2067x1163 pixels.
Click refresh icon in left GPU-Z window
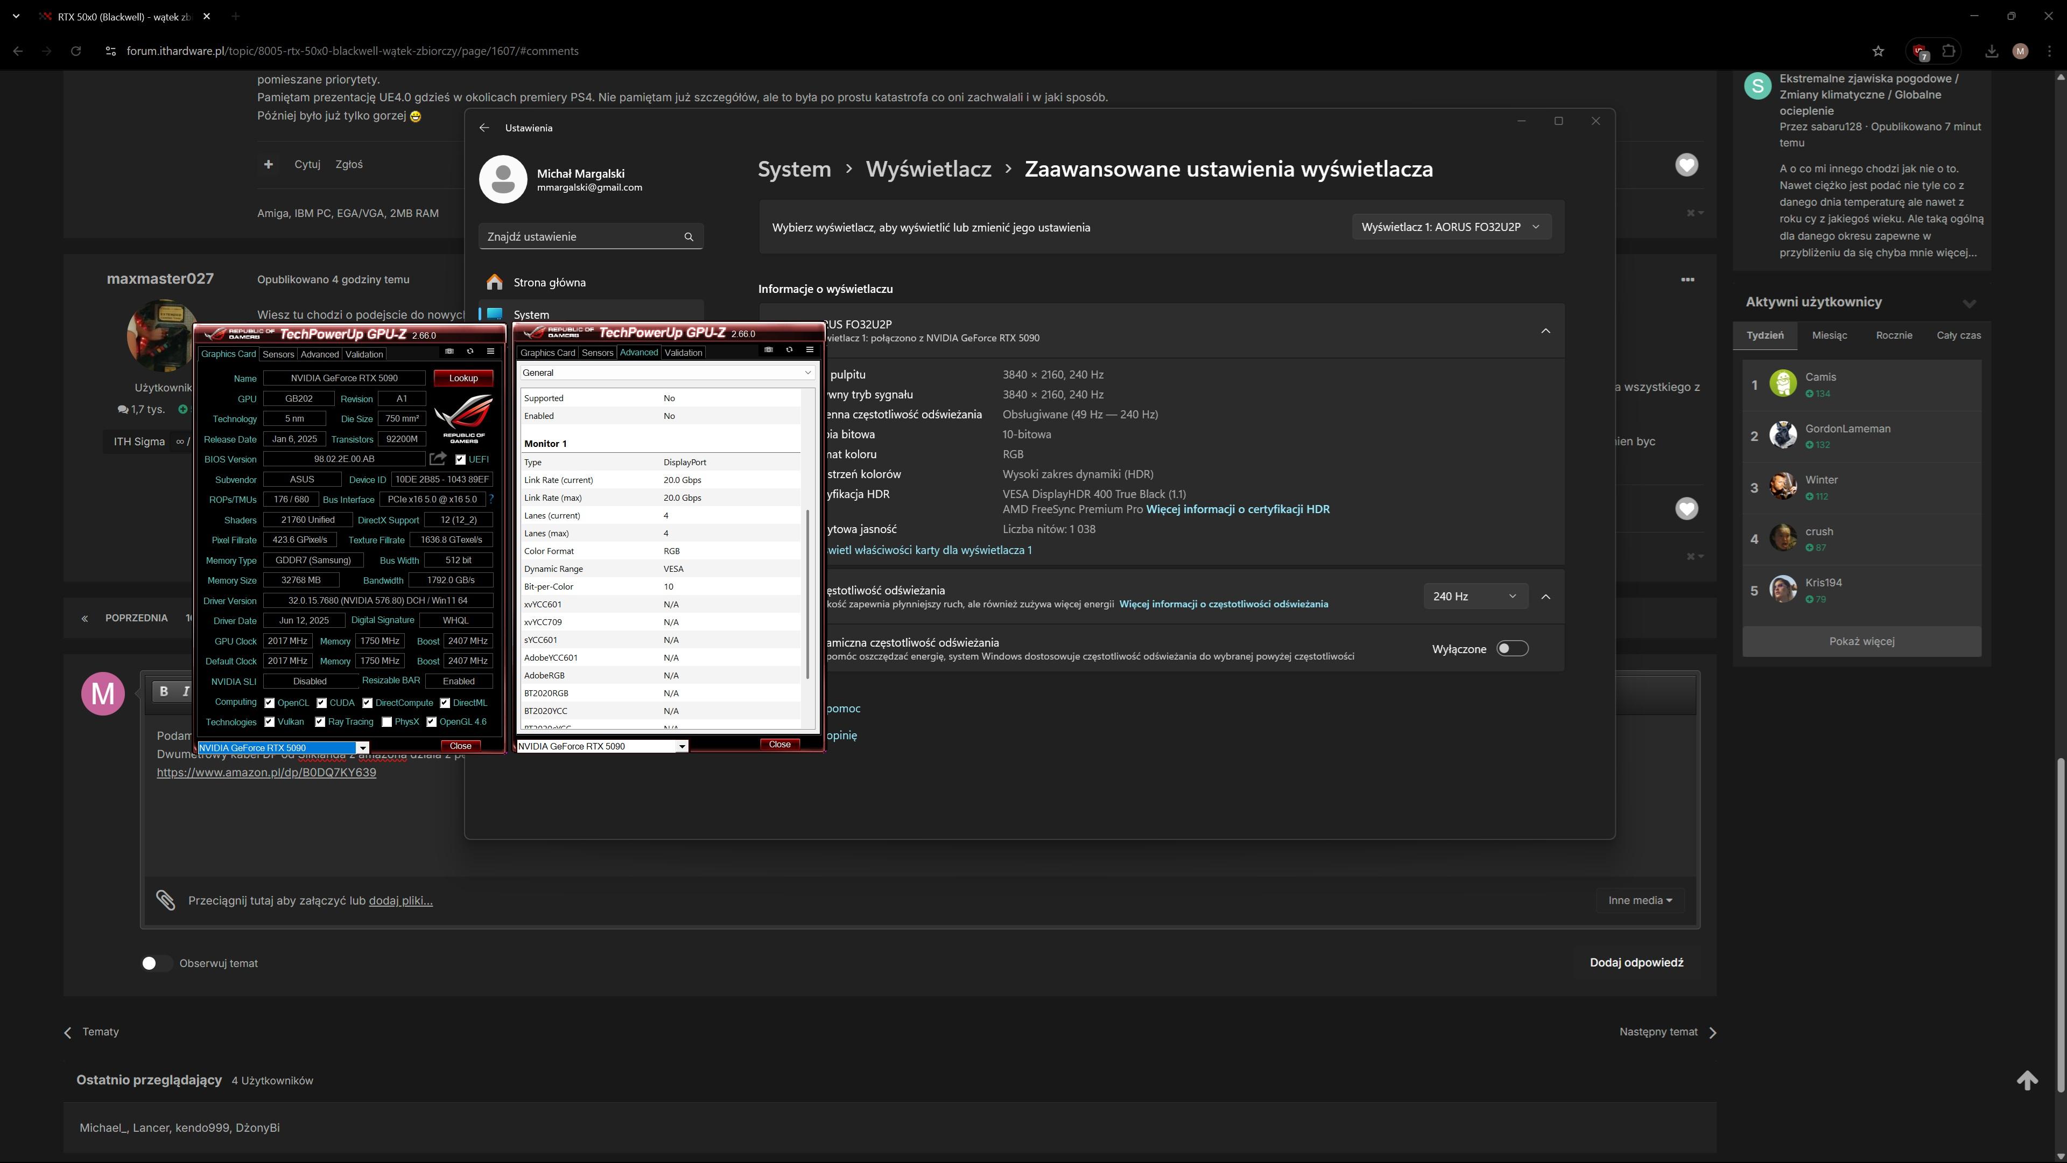point(470,352)
